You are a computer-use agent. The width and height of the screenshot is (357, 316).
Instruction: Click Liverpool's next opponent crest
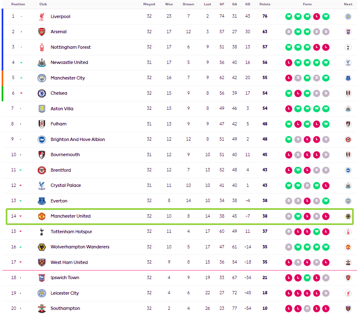[348, 16]
